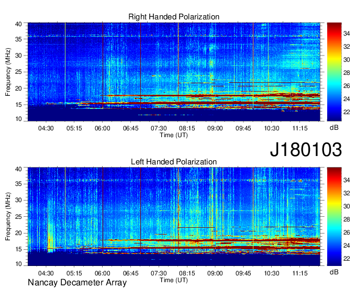Click the dB label under bottom colorbar
Viewport: 356px width, 289px height.
(334, 272)
